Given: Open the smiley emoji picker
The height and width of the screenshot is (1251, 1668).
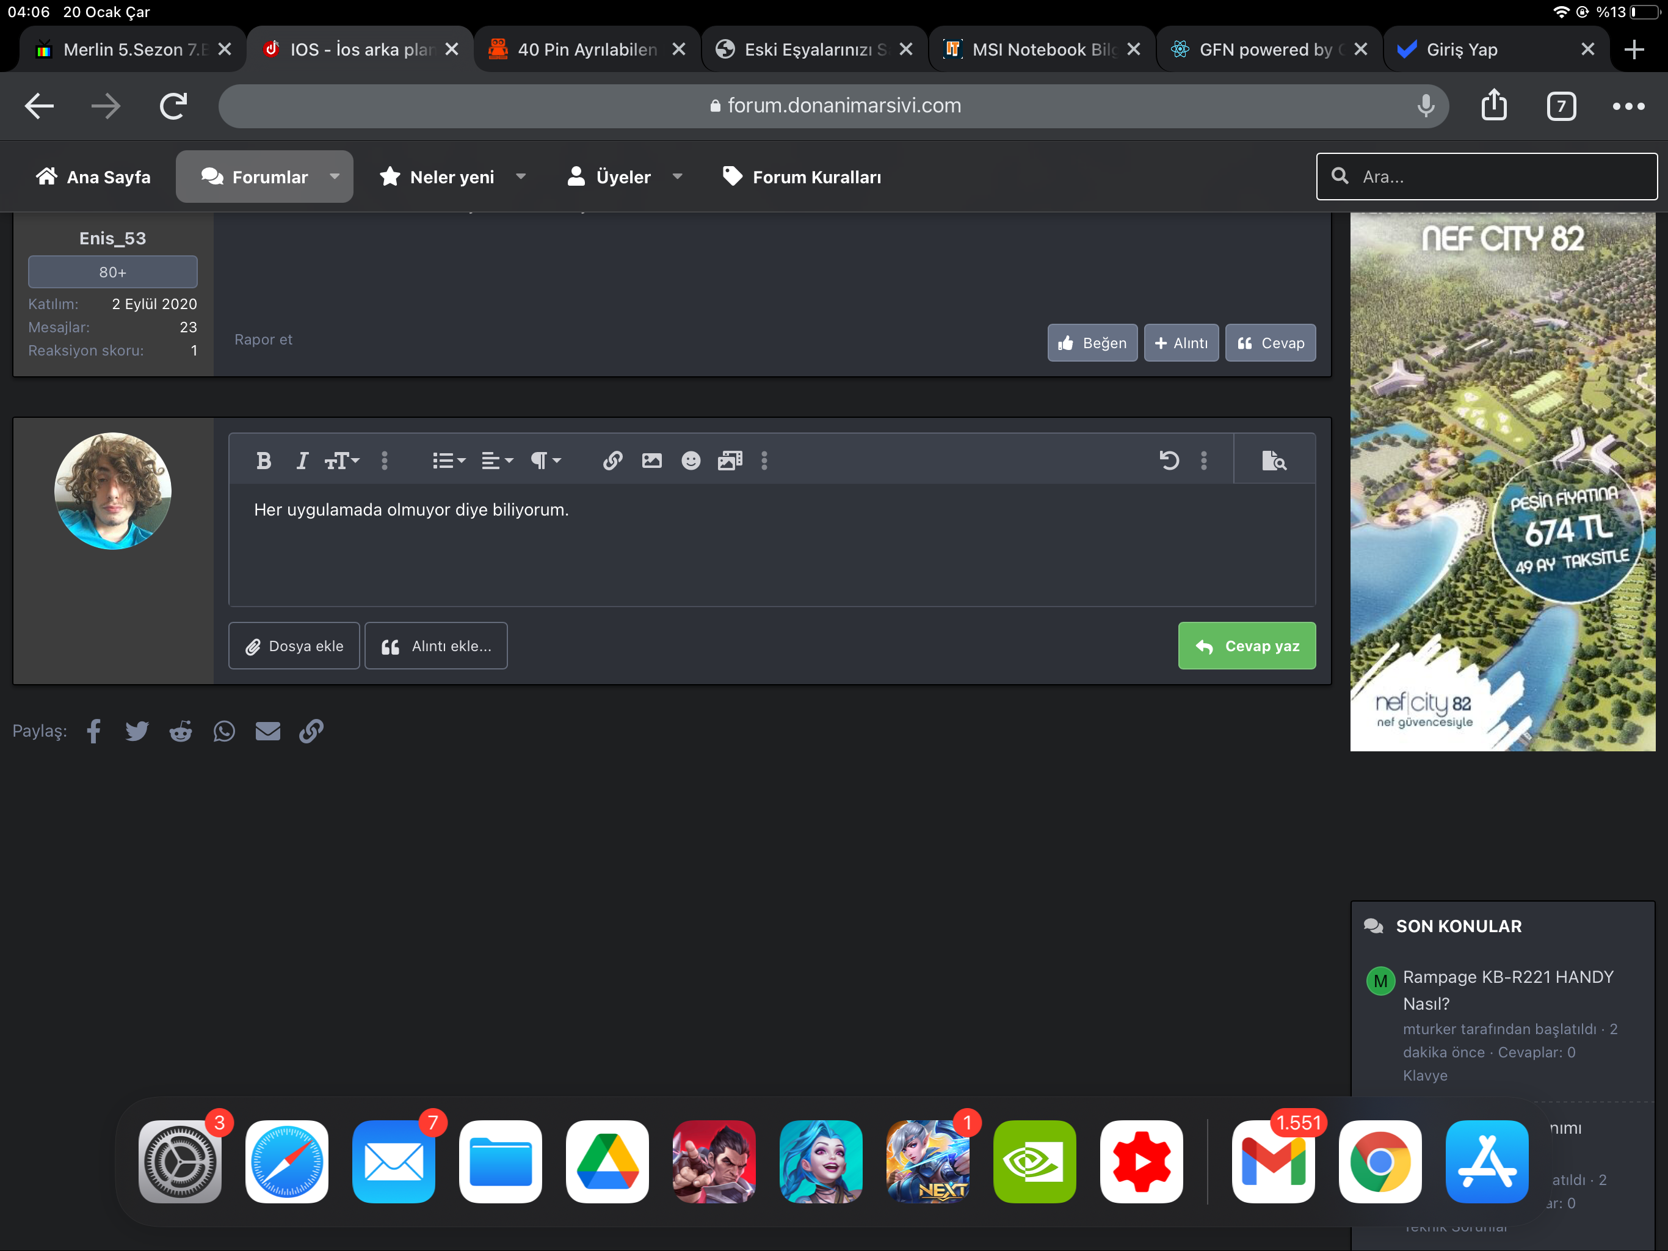Looking at the screenshot, I should [691, 461].
